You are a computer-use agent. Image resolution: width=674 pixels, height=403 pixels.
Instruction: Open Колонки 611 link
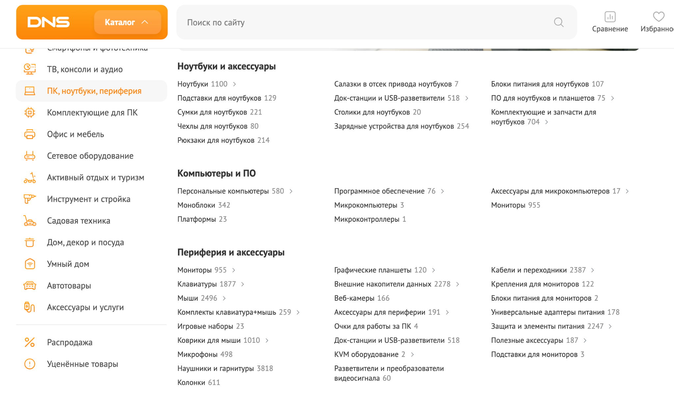click(198, 383)
